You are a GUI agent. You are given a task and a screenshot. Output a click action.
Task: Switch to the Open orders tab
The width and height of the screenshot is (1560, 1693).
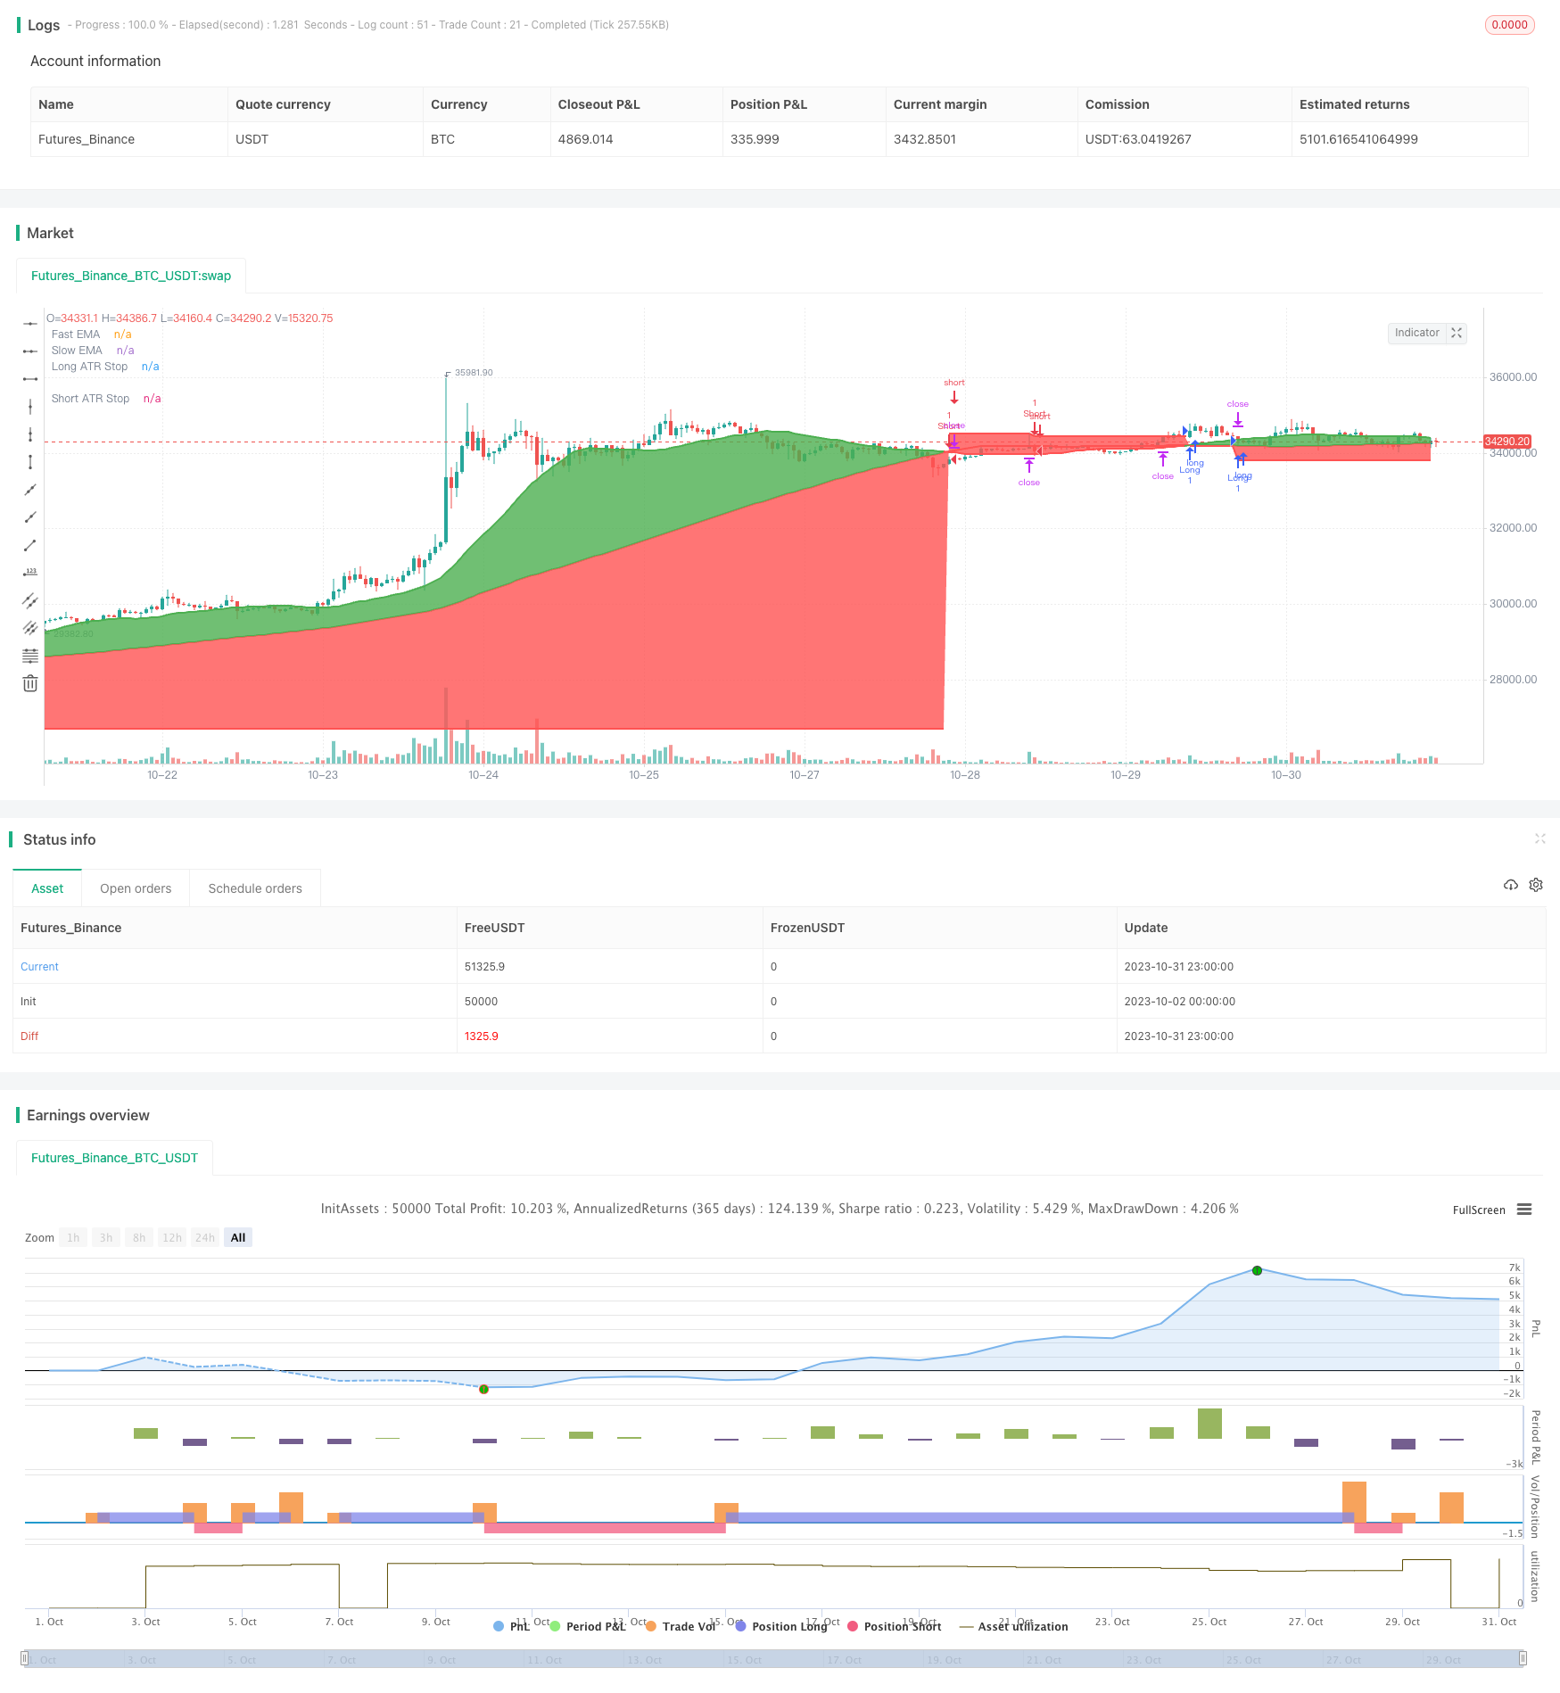[x=136, y=888]
